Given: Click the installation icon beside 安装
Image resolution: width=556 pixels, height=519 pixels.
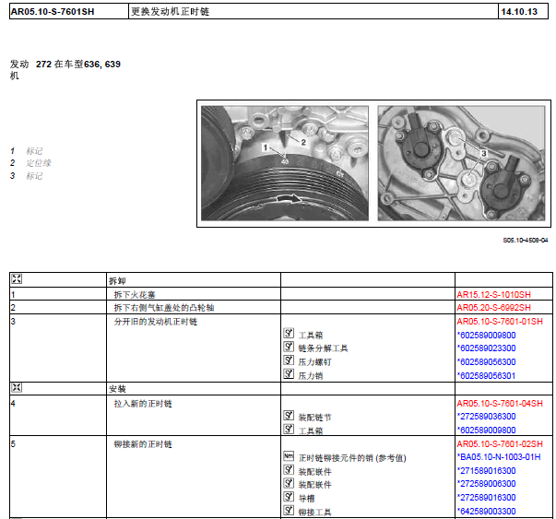Looking at the screenshot, I should click(17, 387).
